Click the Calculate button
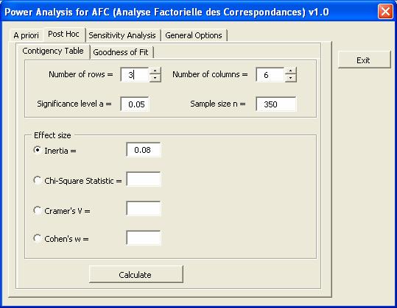 (x=136, y=274)
